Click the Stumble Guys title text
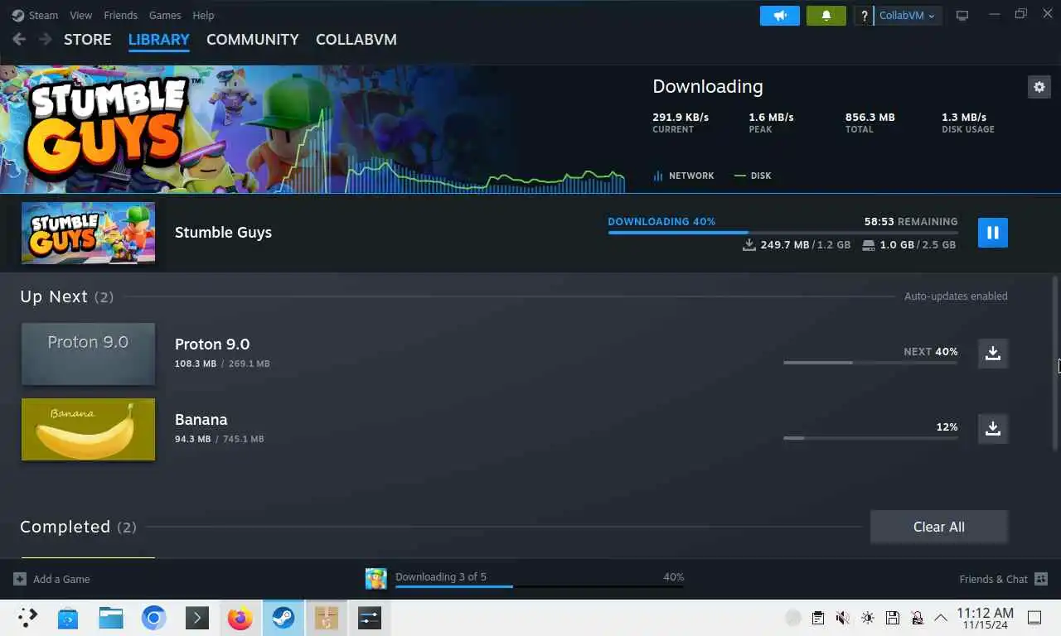The height and width of the screenshot is (636, 1061). [x=223, y=233]
